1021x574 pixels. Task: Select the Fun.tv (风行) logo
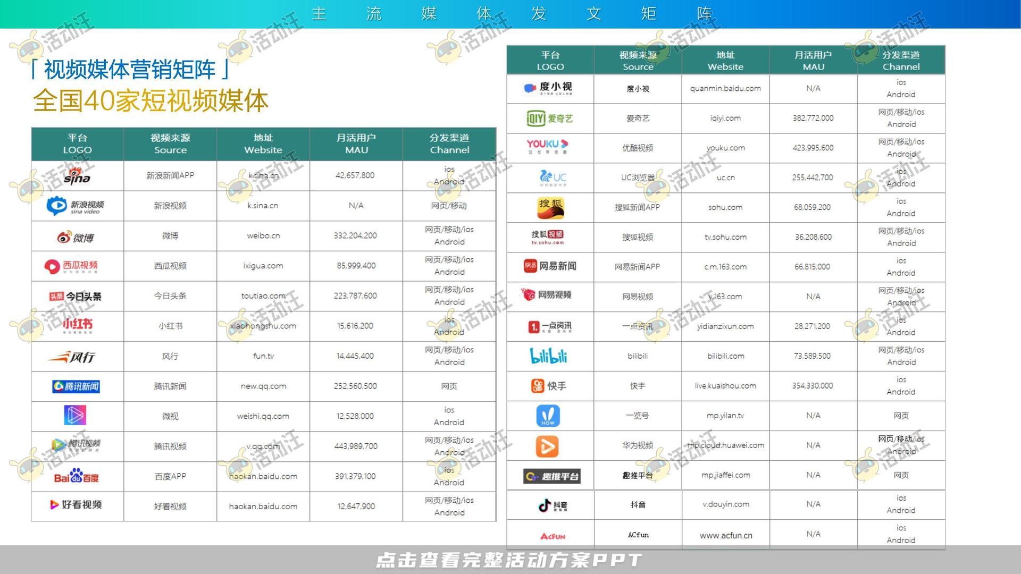coord(72,357)
